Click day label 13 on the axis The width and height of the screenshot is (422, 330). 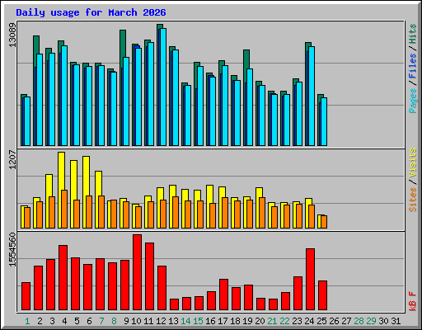point(173,321)
